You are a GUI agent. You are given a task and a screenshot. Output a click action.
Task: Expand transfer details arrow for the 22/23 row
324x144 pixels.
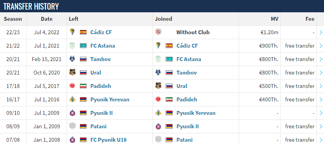321,32
